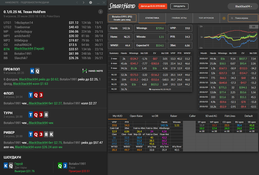The image size is (259, 175).
Task: Click hero's blue K card in showdown
Action: pyautogui.click(x=6, y=166)
